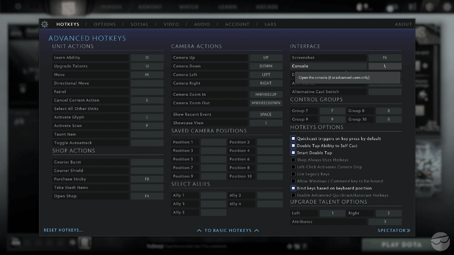The image size is (454, 255).
Task: Rebind Camera Zoom In MWHEELUP
Action: [x=266, y=95]
